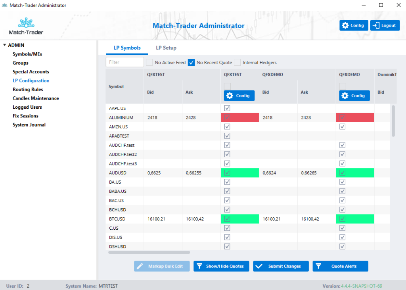Toggle the ALUMINIUM checkbox under QFXDEMO

click(342, 117)
